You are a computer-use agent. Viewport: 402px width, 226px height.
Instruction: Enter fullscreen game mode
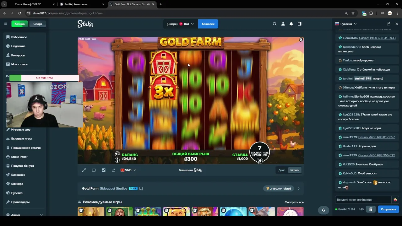coord(84,170)
